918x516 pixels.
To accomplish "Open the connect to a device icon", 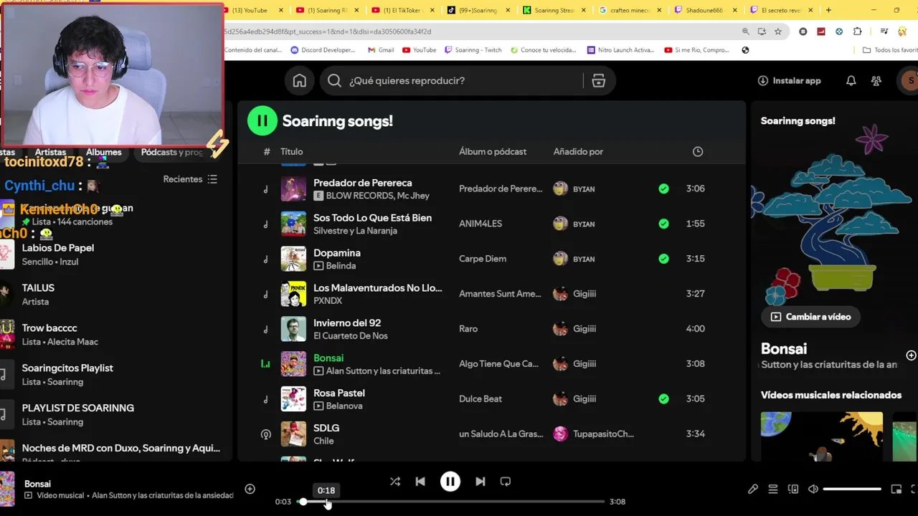I will (x=793, y=489).
